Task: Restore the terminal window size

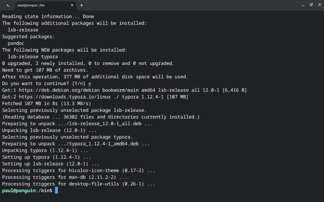Action: (311, 5)
